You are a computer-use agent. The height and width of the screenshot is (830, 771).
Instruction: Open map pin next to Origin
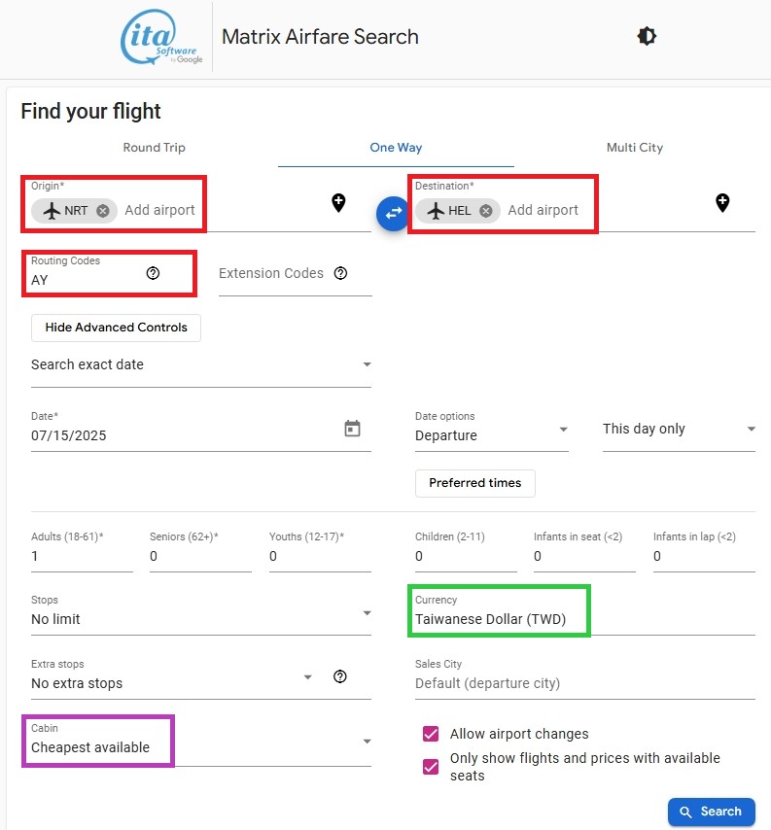[x=338, y=203]
